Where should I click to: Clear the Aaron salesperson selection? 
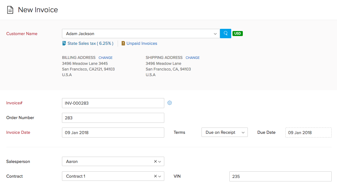click(156, 162)
